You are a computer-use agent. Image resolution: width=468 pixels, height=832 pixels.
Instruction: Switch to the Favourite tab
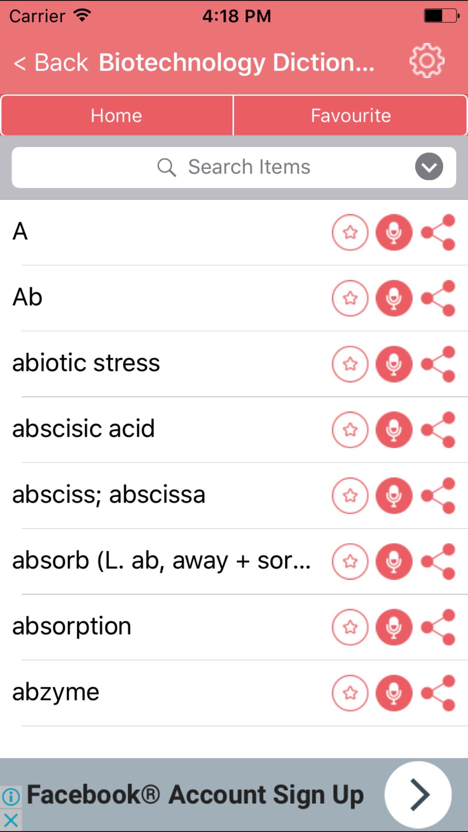tap(351, 116)
